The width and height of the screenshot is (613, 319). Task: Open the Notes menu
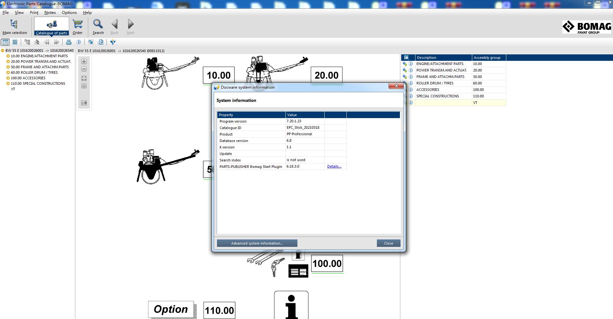click(50, 13)
